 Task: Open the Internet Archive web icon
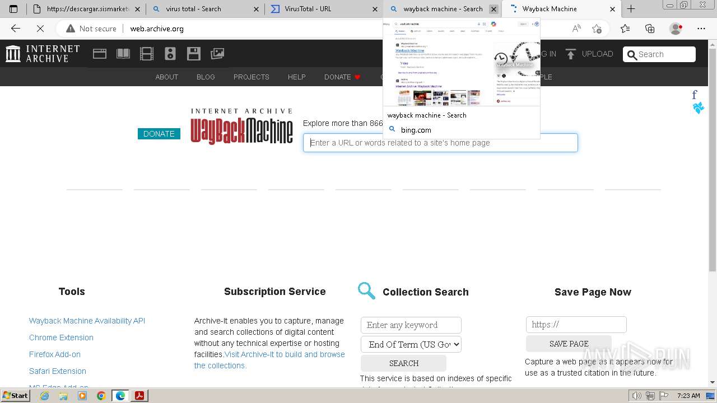(100, 54)
